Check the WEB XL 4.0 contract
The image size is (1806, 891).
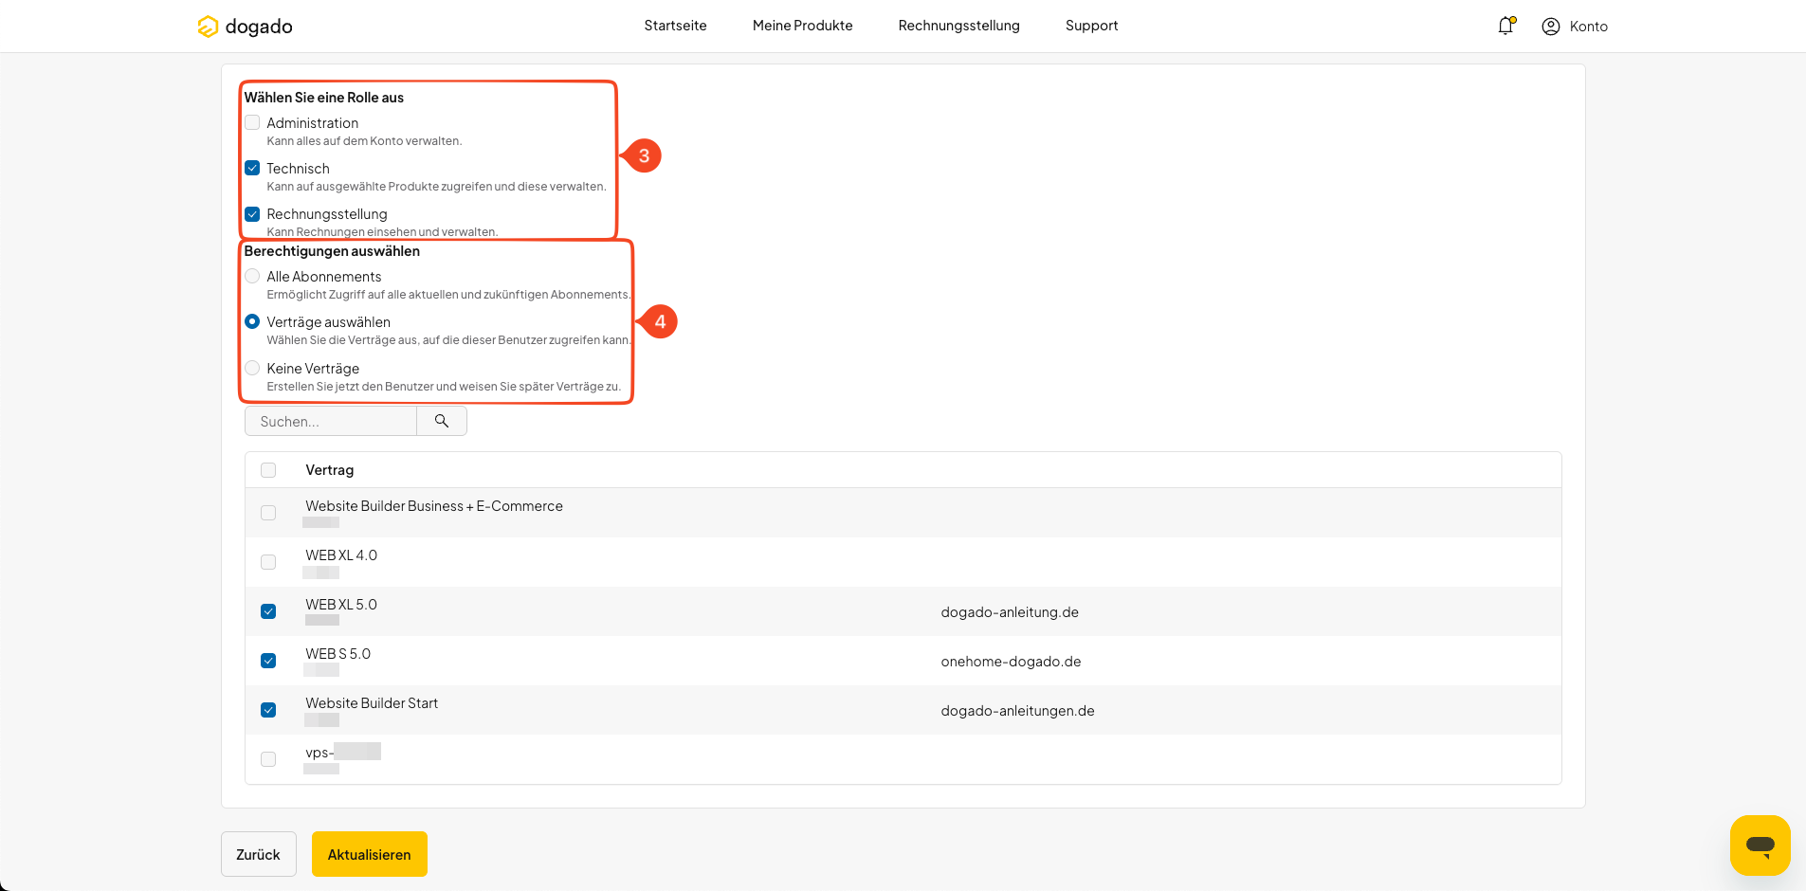(268, 562)
